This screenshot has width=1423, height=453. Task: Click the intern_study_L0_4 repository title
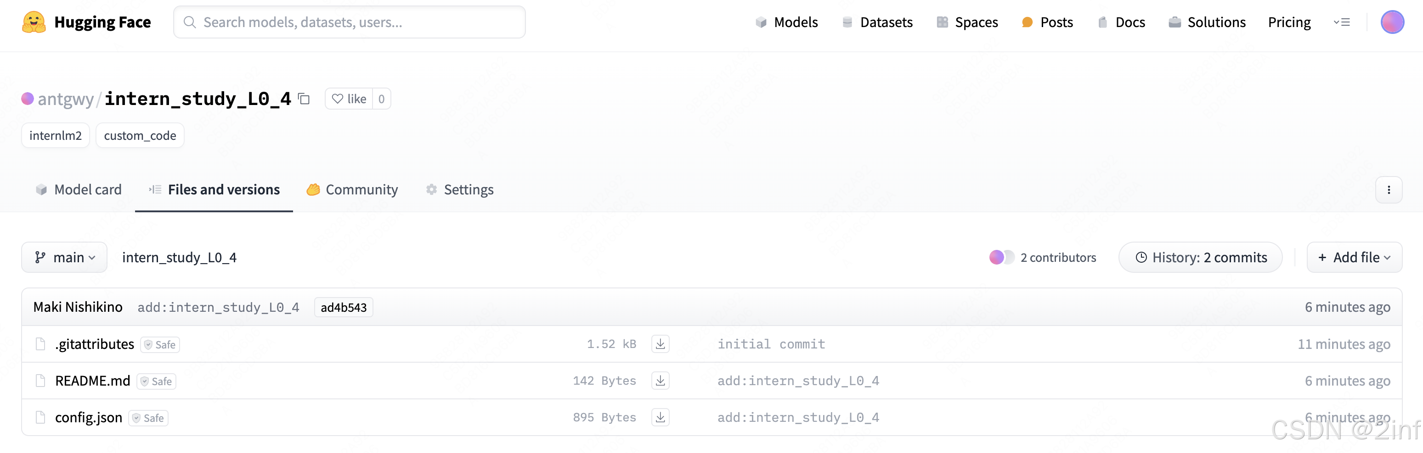tap(198, 99)
